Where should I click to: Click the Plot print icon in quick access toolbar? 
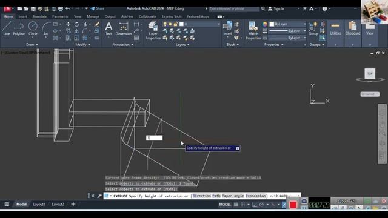coord(61,8)
